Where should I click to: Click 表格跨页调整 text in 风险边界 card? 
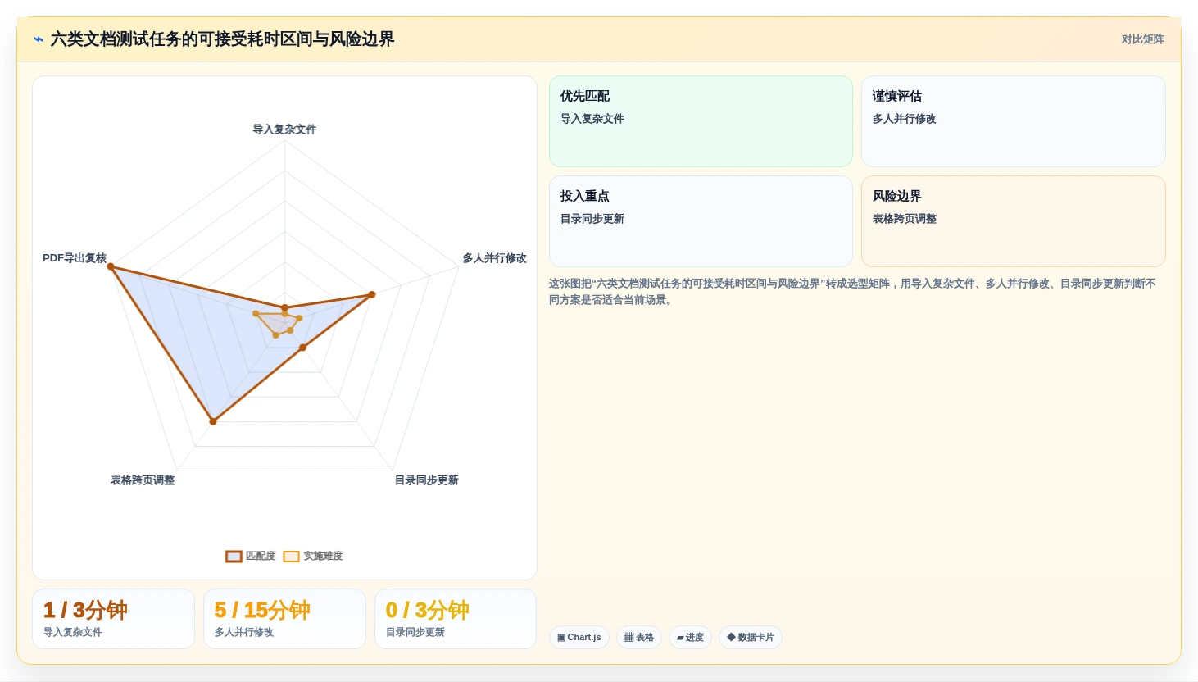click(905, 219)
